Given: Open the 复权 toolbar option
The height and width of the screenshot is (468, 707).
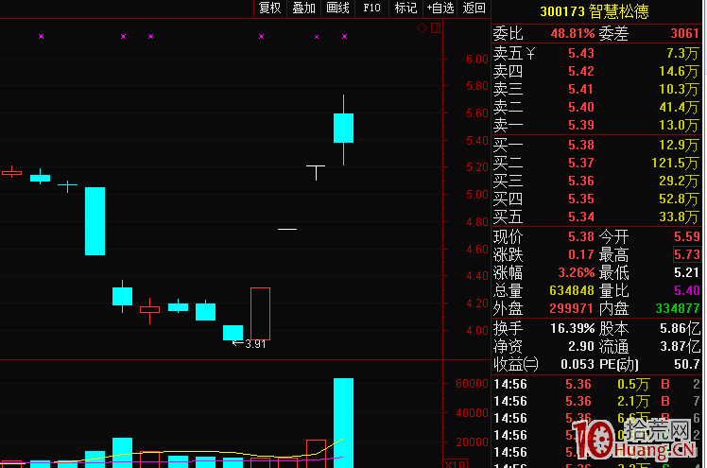Looking at the screenshot, I should click(x=270, y=9).
